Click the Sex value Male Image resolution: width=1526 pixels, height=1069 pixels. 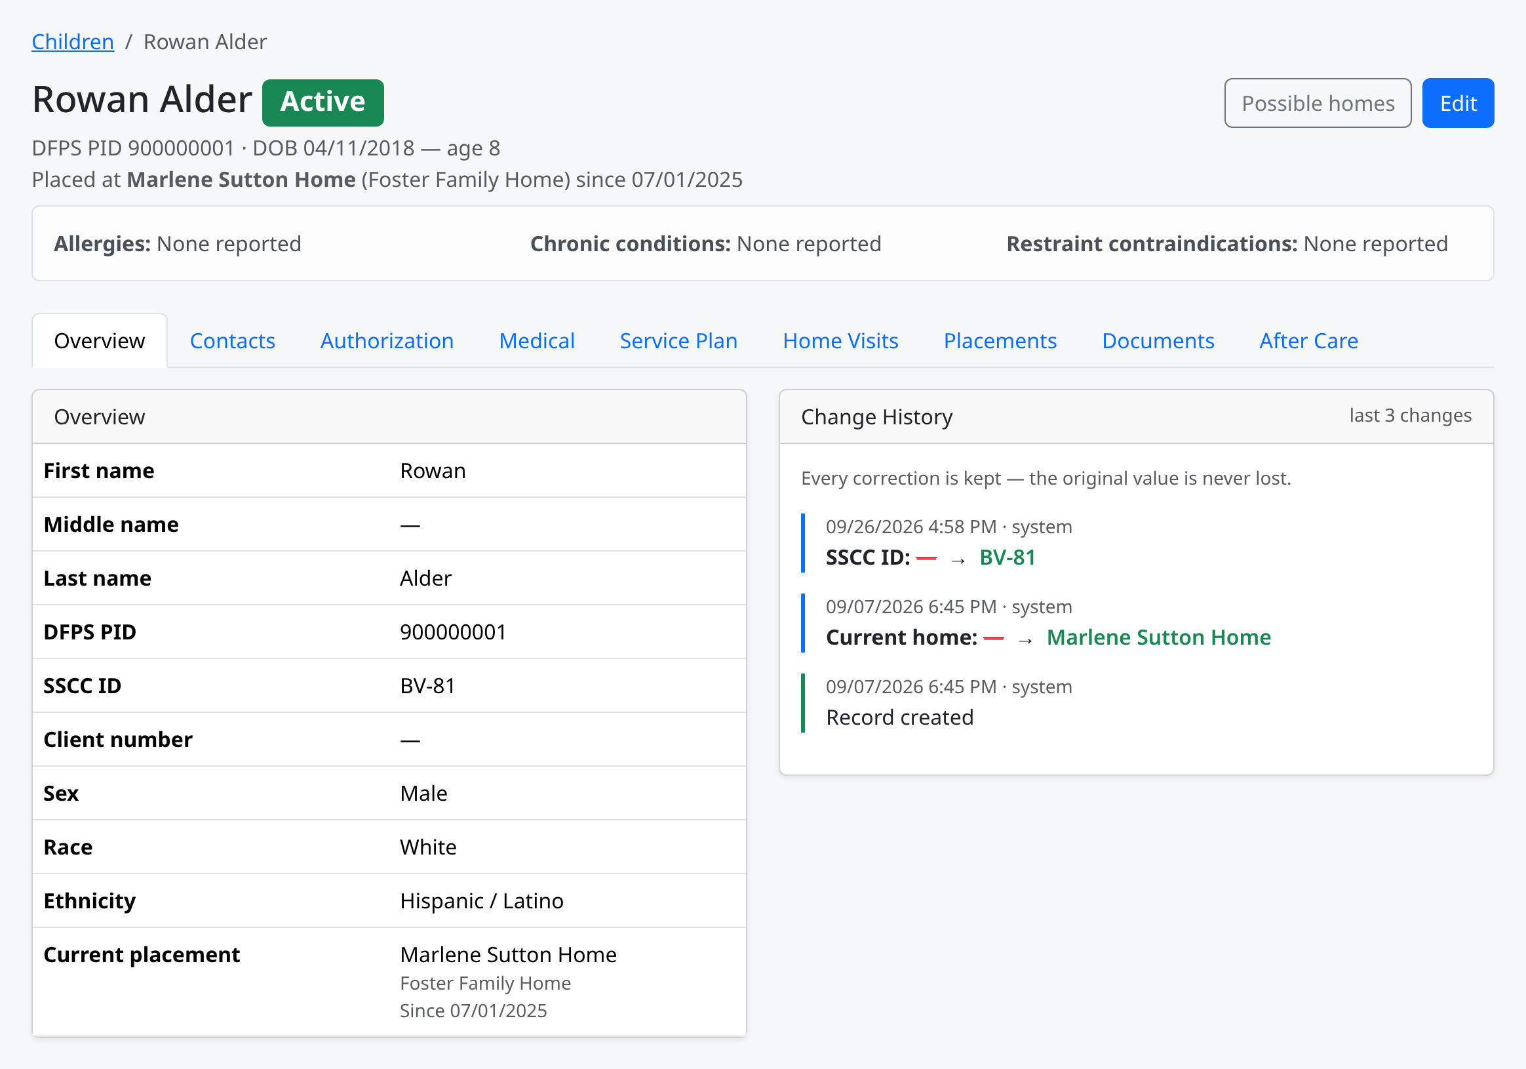(423, 794)
